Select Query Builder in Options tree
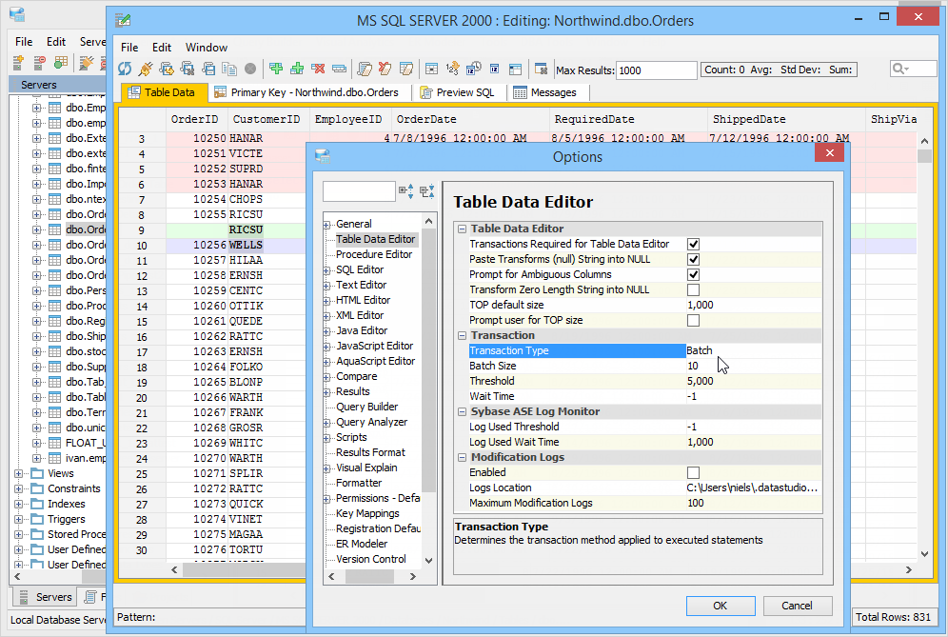948x637 pixels. coord(367,408)
